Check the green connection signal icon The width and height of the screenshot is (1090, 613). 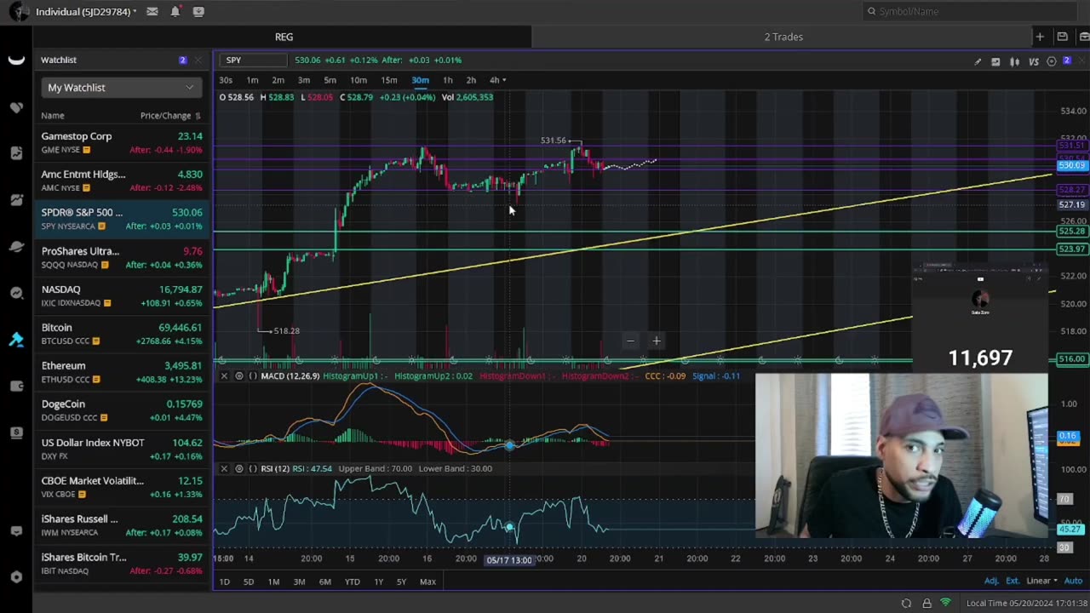pyautogui.click(x=945, y=603)
